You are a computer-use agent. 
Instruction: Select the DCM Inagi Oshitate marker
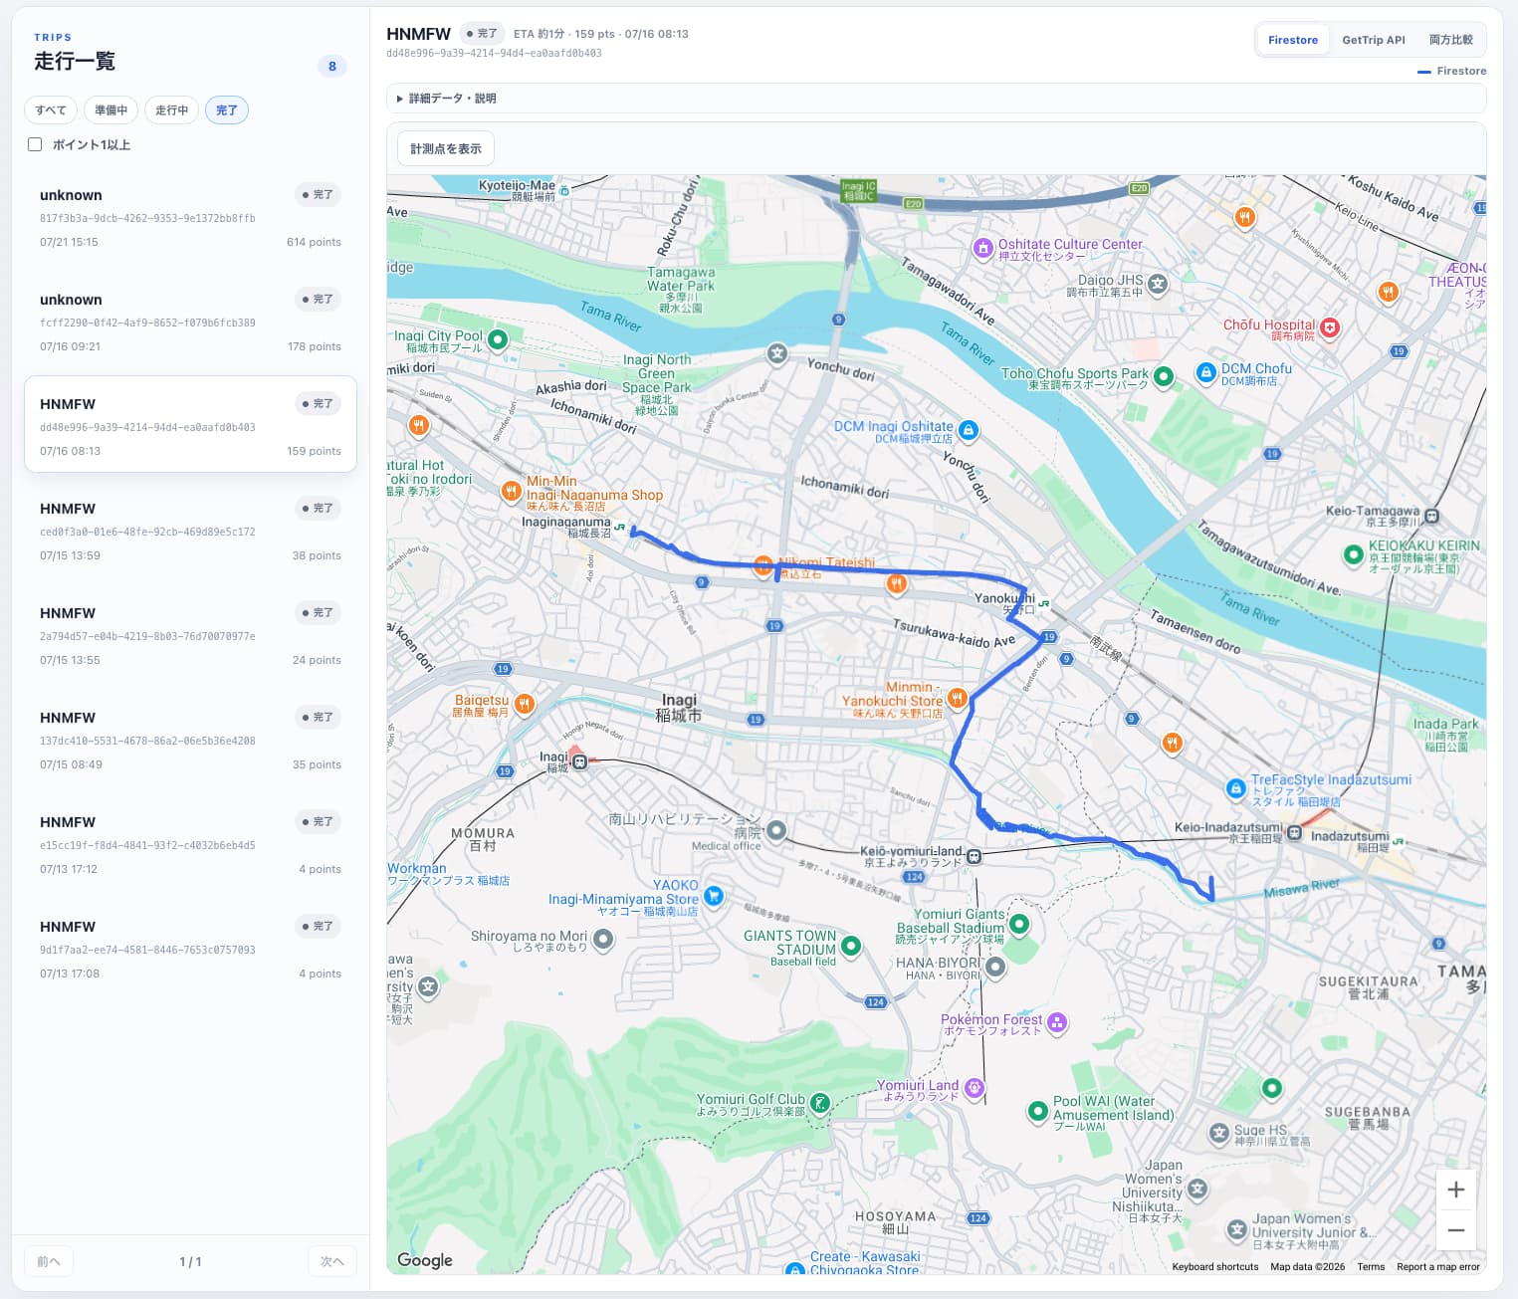(968, 431)
